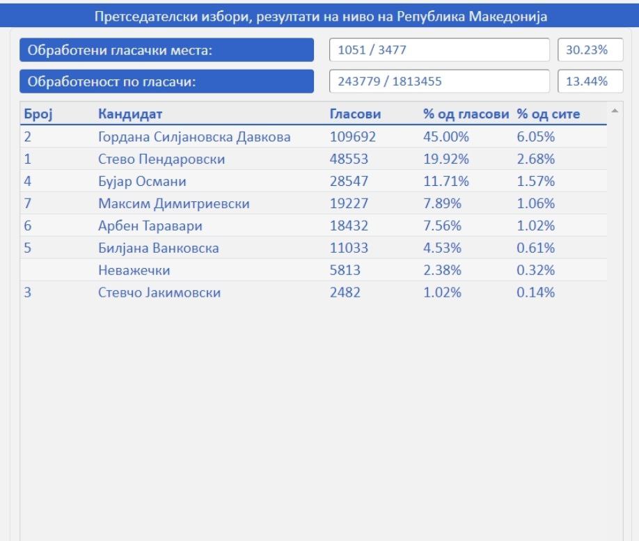639x541 pixels.
Task: Select the 1051 / 3477 processed stations field
Action: [441, 49]
